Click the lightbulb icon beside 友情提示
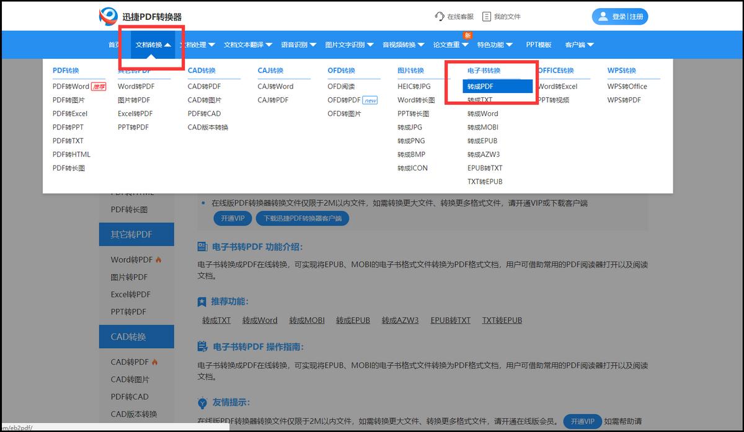 click(201, 403)
